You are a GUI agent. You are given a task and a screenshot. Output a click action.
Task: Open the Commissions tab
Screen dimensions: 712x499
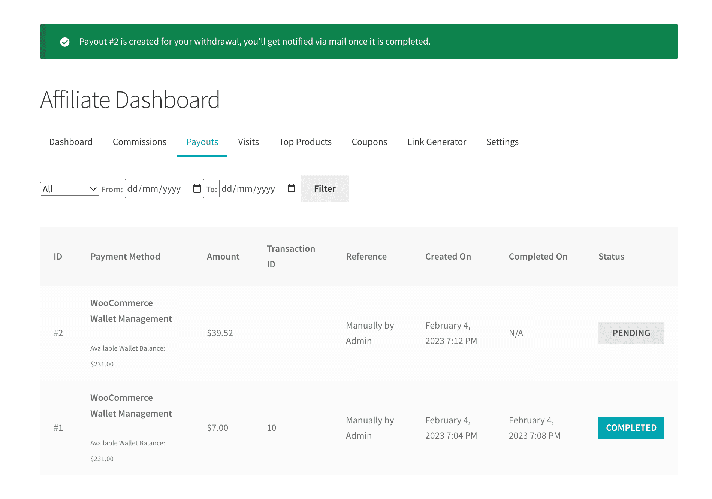(139, 142)
